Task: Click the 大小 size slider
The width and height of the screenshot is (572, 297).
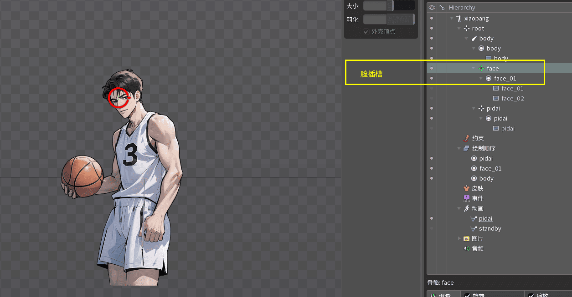Action: click(388, 6)
